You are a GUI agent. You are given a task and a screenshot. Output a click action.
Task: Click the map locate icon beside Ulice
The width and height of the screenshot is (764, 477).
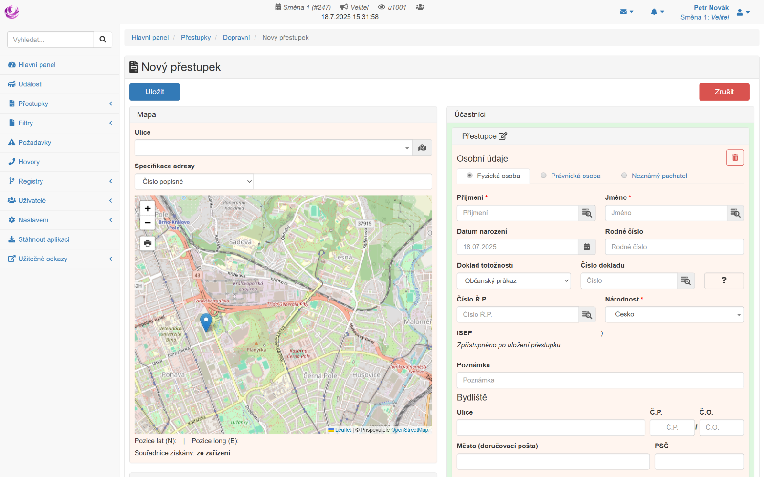(x=422, y=148)
